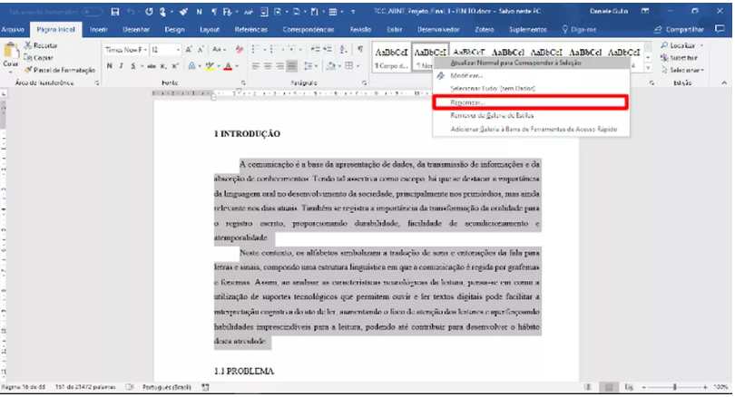Select the Pincel de Formatação tool
This screenshot has height=397, width=735.
(58, 69)
